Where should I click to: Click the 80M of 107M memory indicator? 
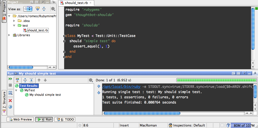pos(244,125)
